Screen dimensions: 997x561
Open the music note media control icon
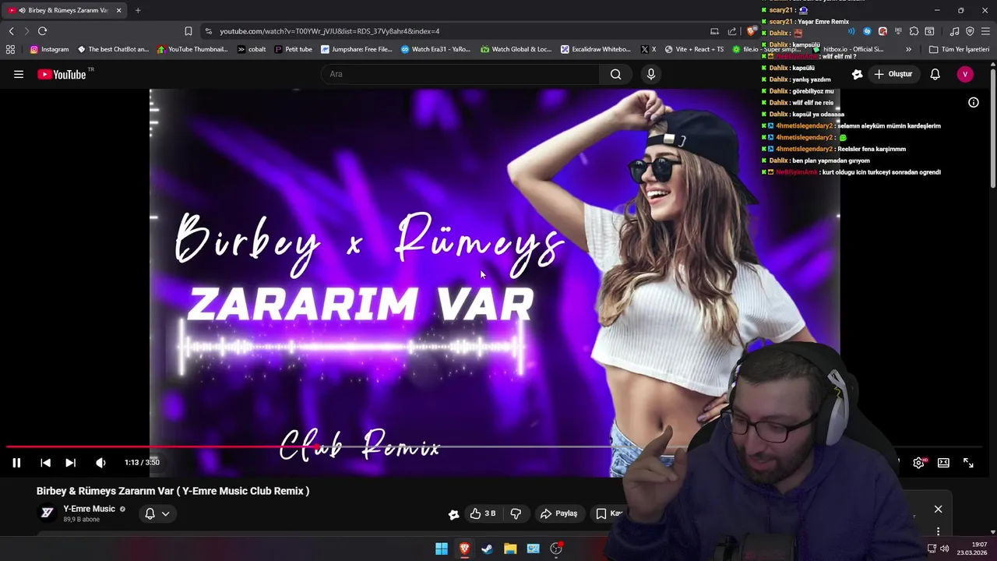pyautogui.click(x=954, y=31)
